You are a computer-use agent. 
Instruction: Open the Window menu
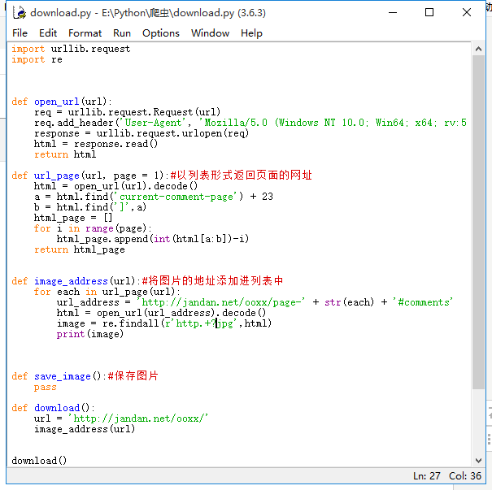(x=210, y=33)
